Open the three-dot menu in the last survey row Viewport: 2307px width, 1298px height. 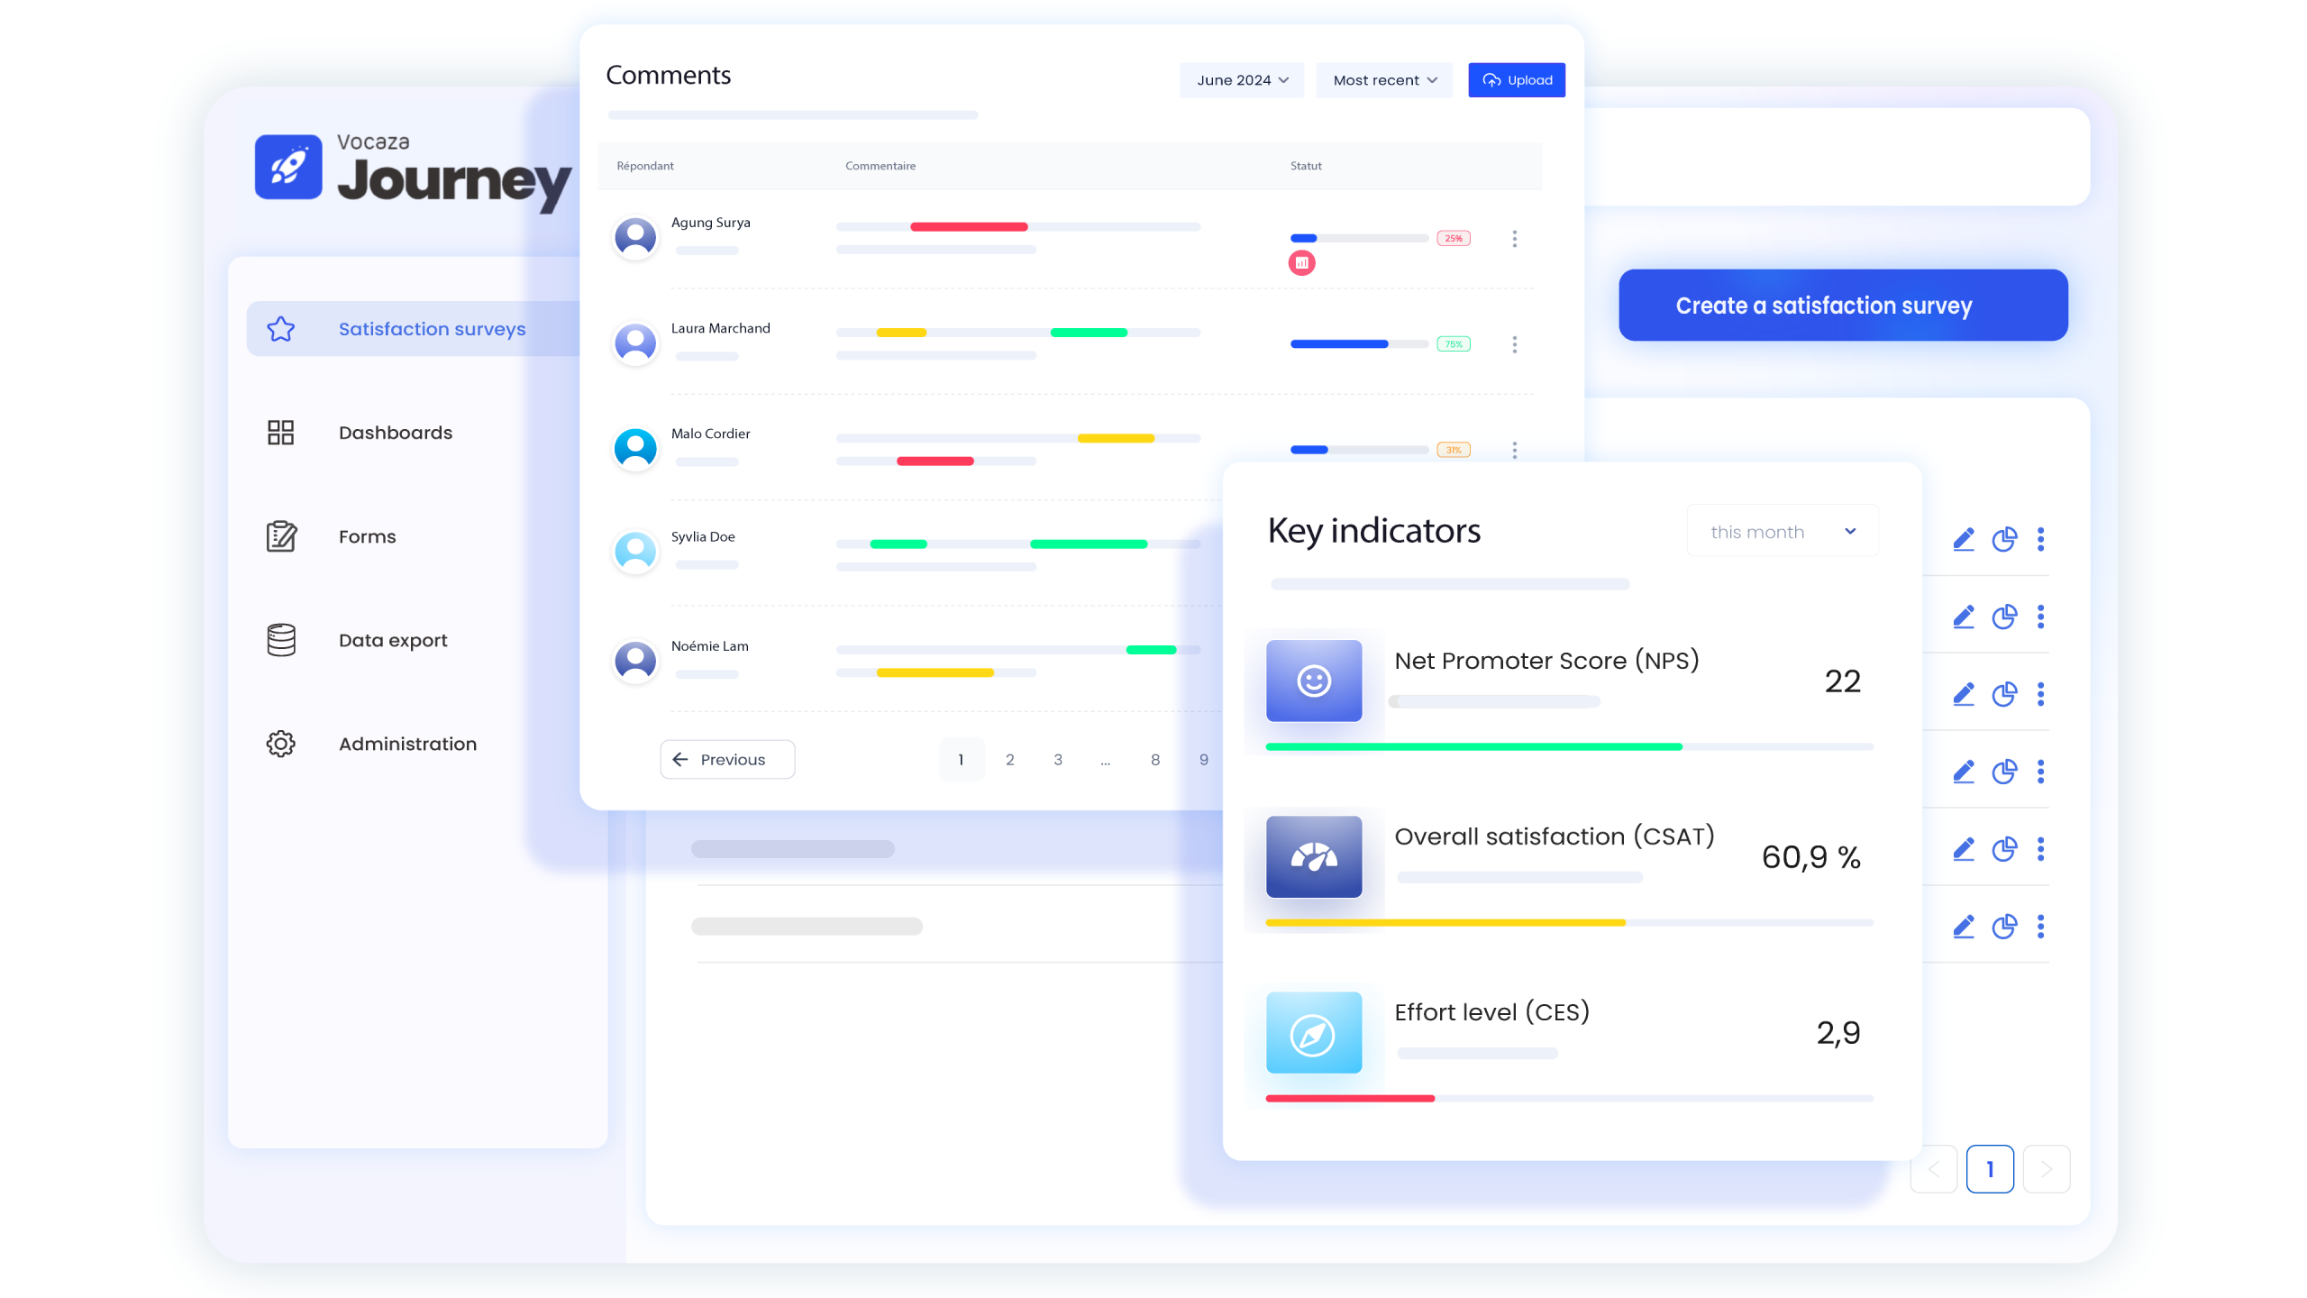pos(2040,927)
